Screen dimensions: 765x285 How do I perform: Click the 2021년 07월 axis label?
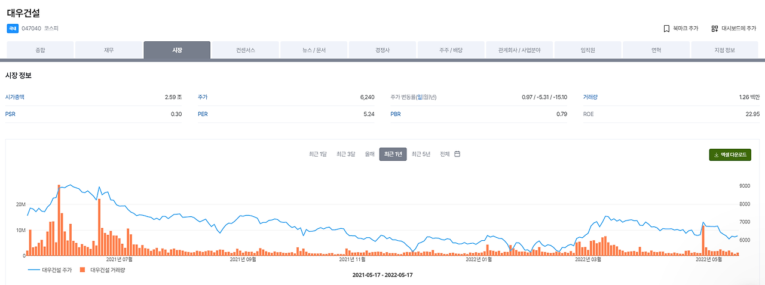tap(120, 259)
